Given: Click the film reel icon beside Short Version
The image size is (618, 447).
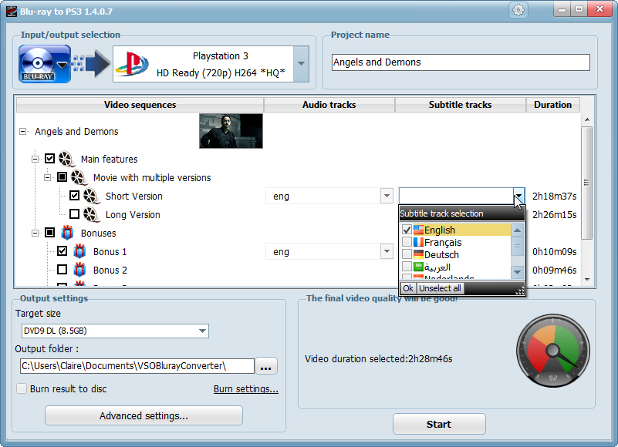Looking at the screenshot, I should click(92, 196).
